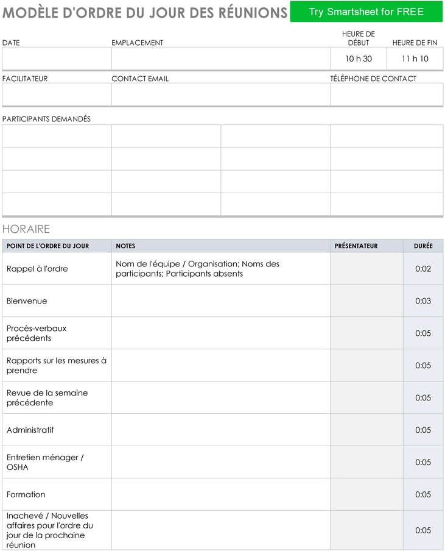Select the CONTACT EMAIL input cell
The image size is (445, 551).
click(221, 94)
